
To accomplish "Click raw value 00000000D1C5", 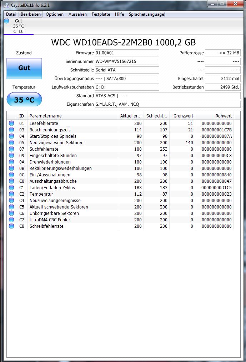I will [217, 187].
